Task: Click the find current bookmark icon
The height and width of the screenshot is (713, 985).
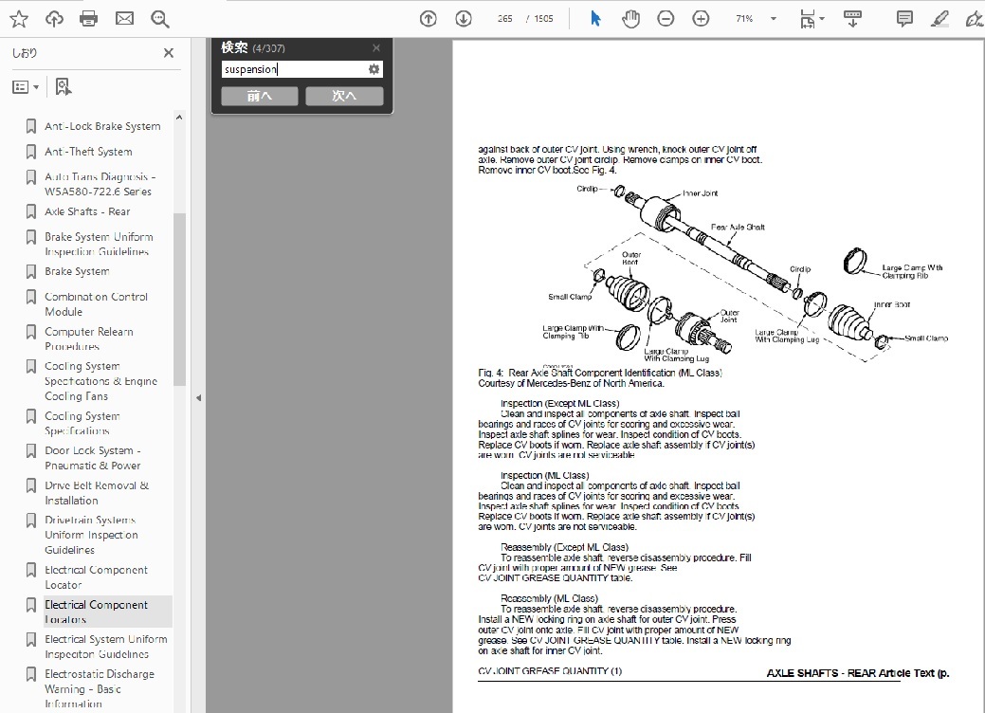Action: coord(63,86)
